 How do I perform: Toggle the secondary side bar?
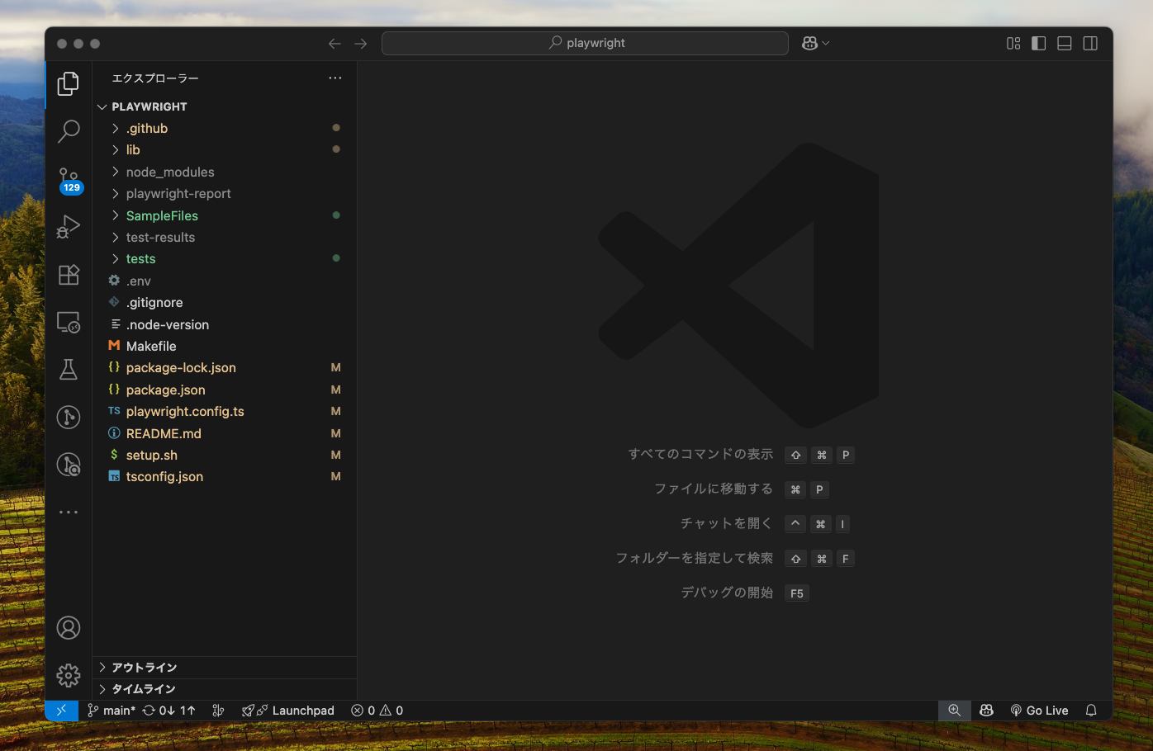(1090, 44)
